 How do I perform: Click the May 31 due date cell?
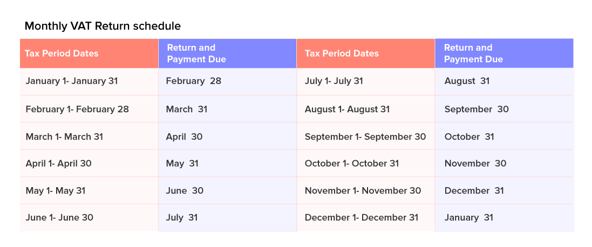click(182, 164)
